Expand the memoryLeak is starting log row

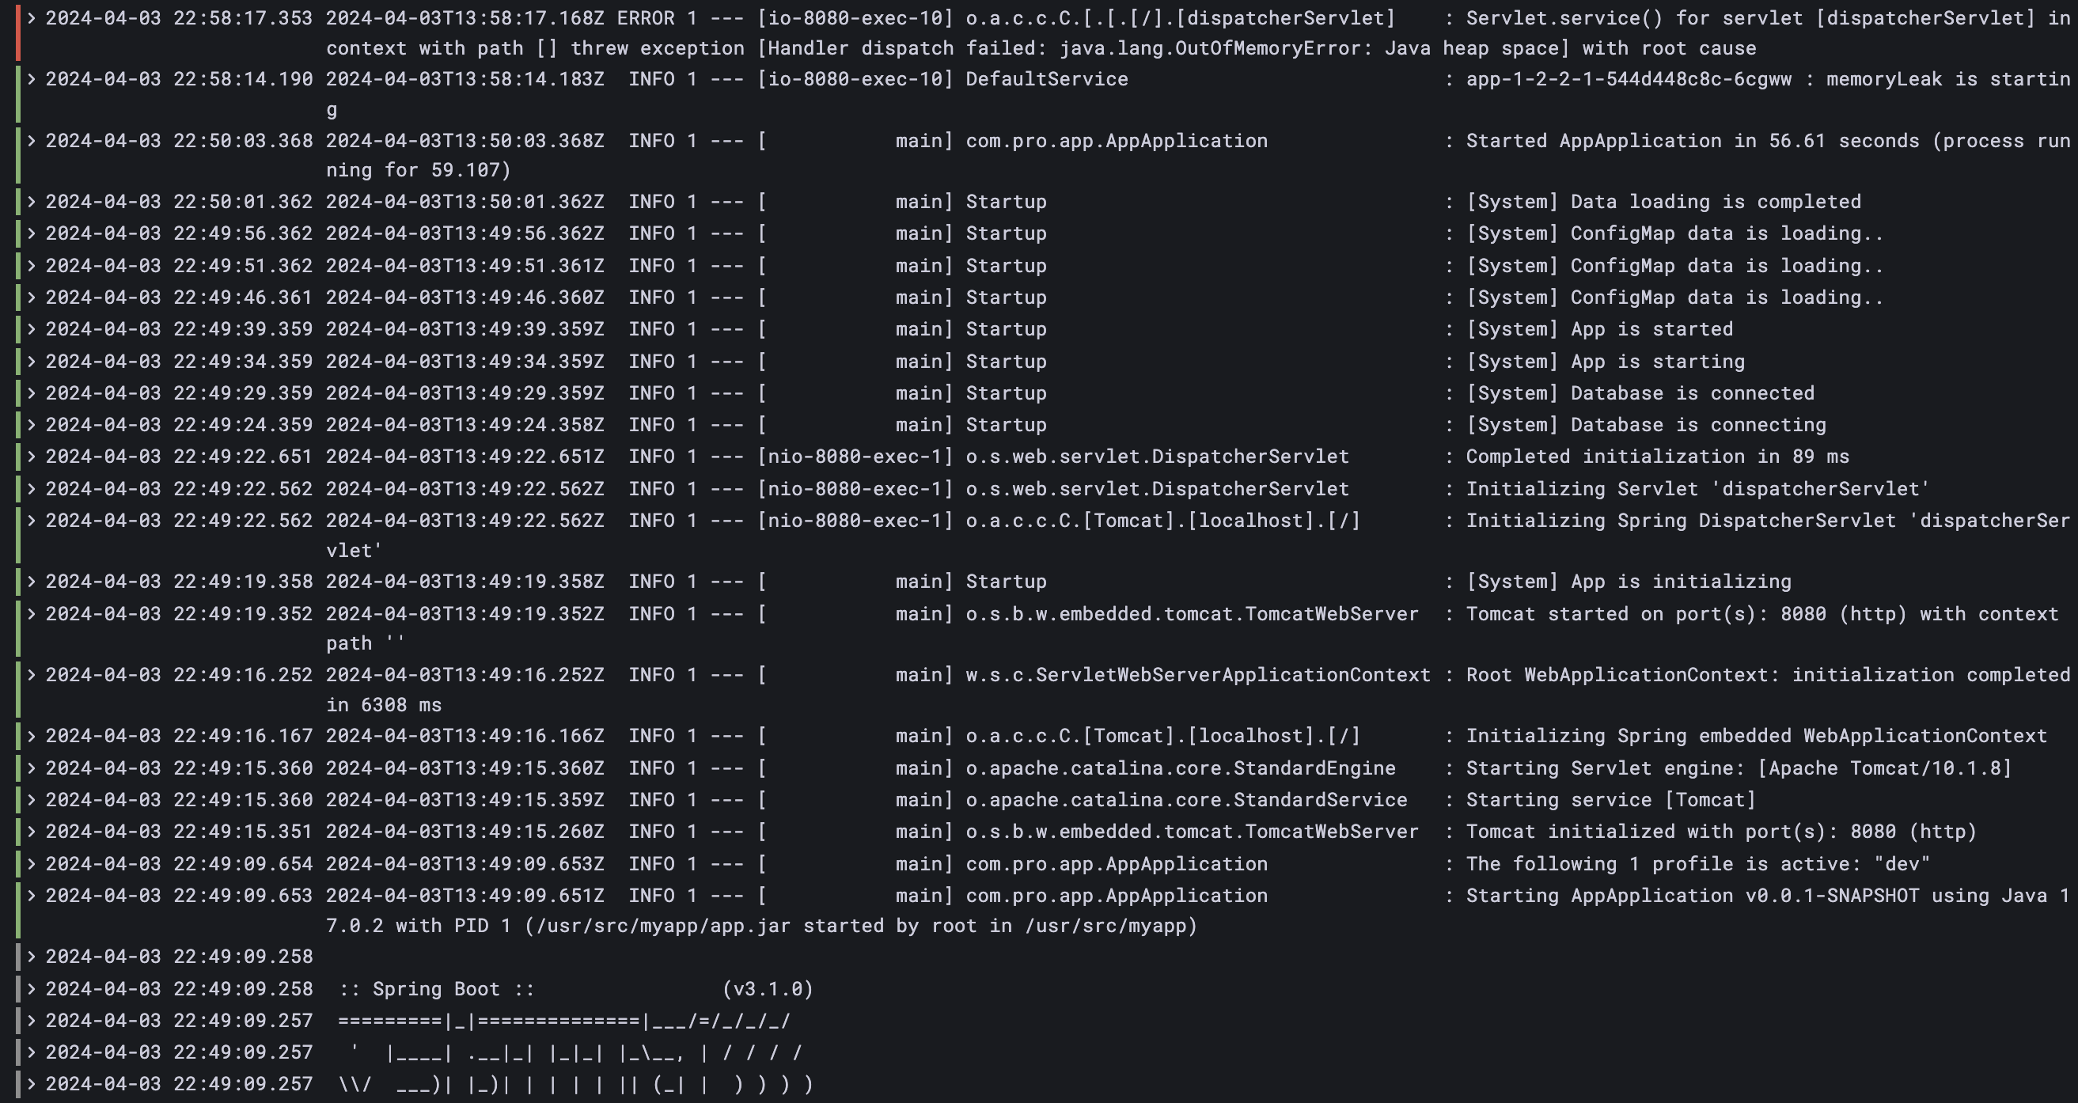[32, 79]
